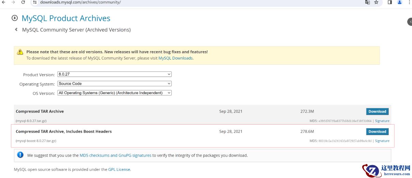This screenshot has width=412, height=178.
Task: Open the Chrome three-dot menu
Action: 409,2
